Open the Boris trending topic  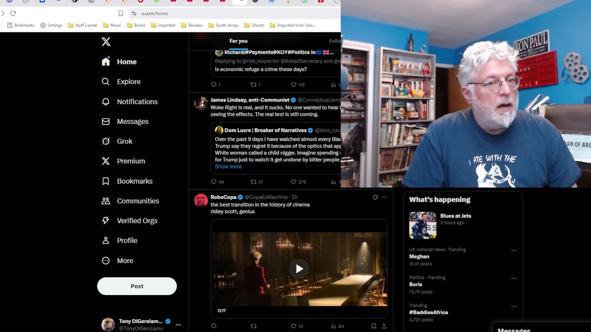(x=416, y=285)
